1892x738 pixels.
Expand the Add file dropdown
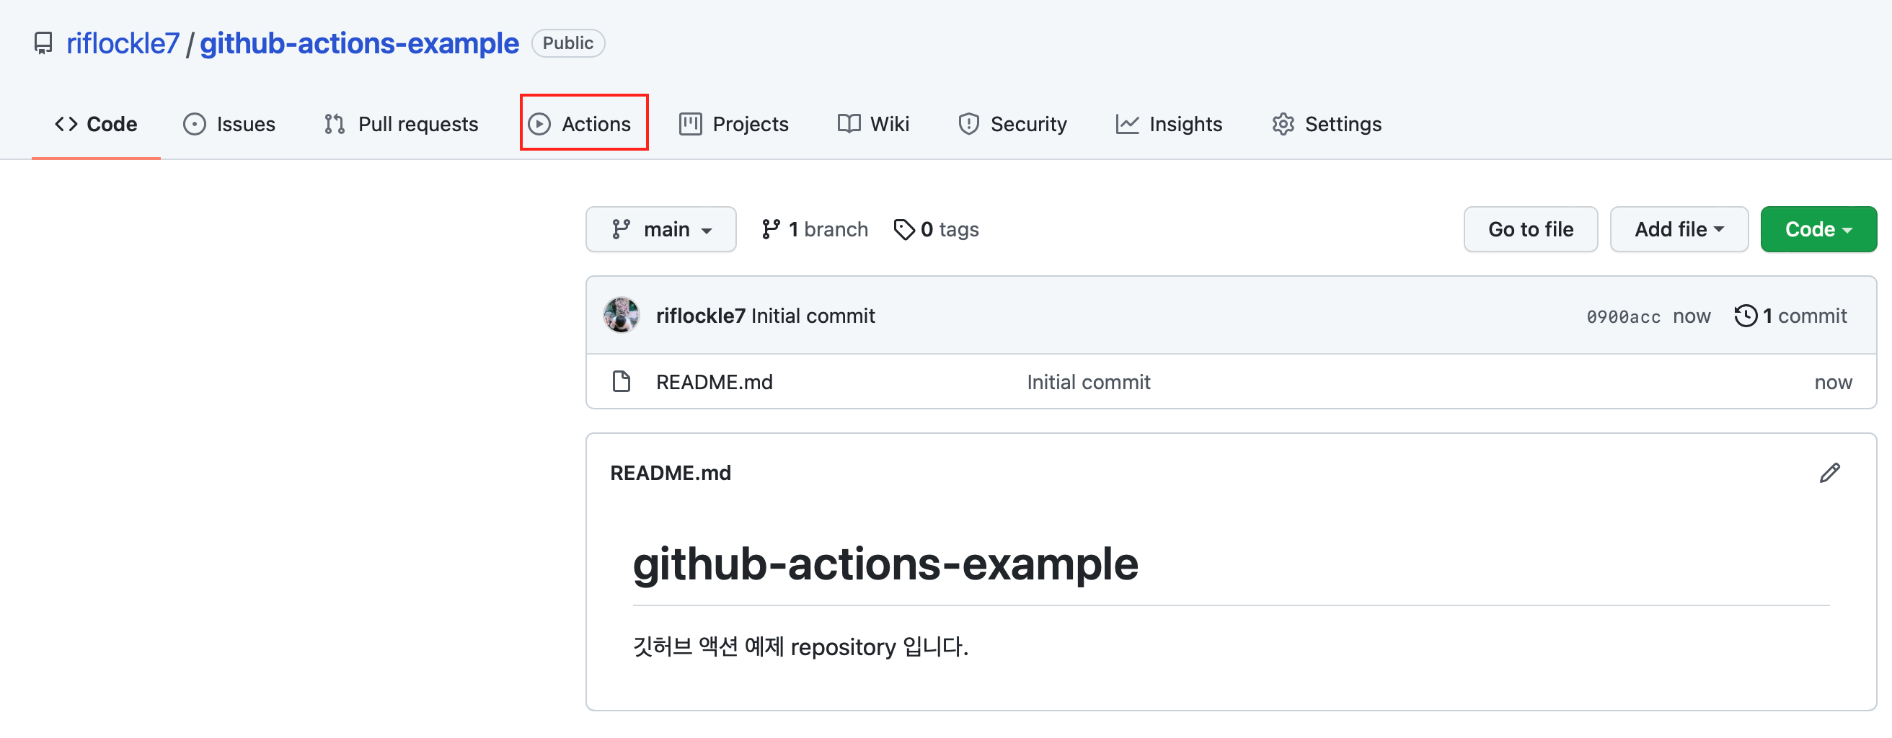coord(1679,229)
